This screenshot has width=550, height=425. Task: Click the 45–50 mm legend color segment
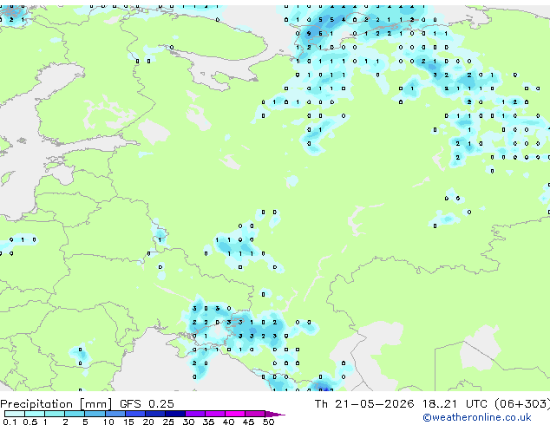click(255, 414)
